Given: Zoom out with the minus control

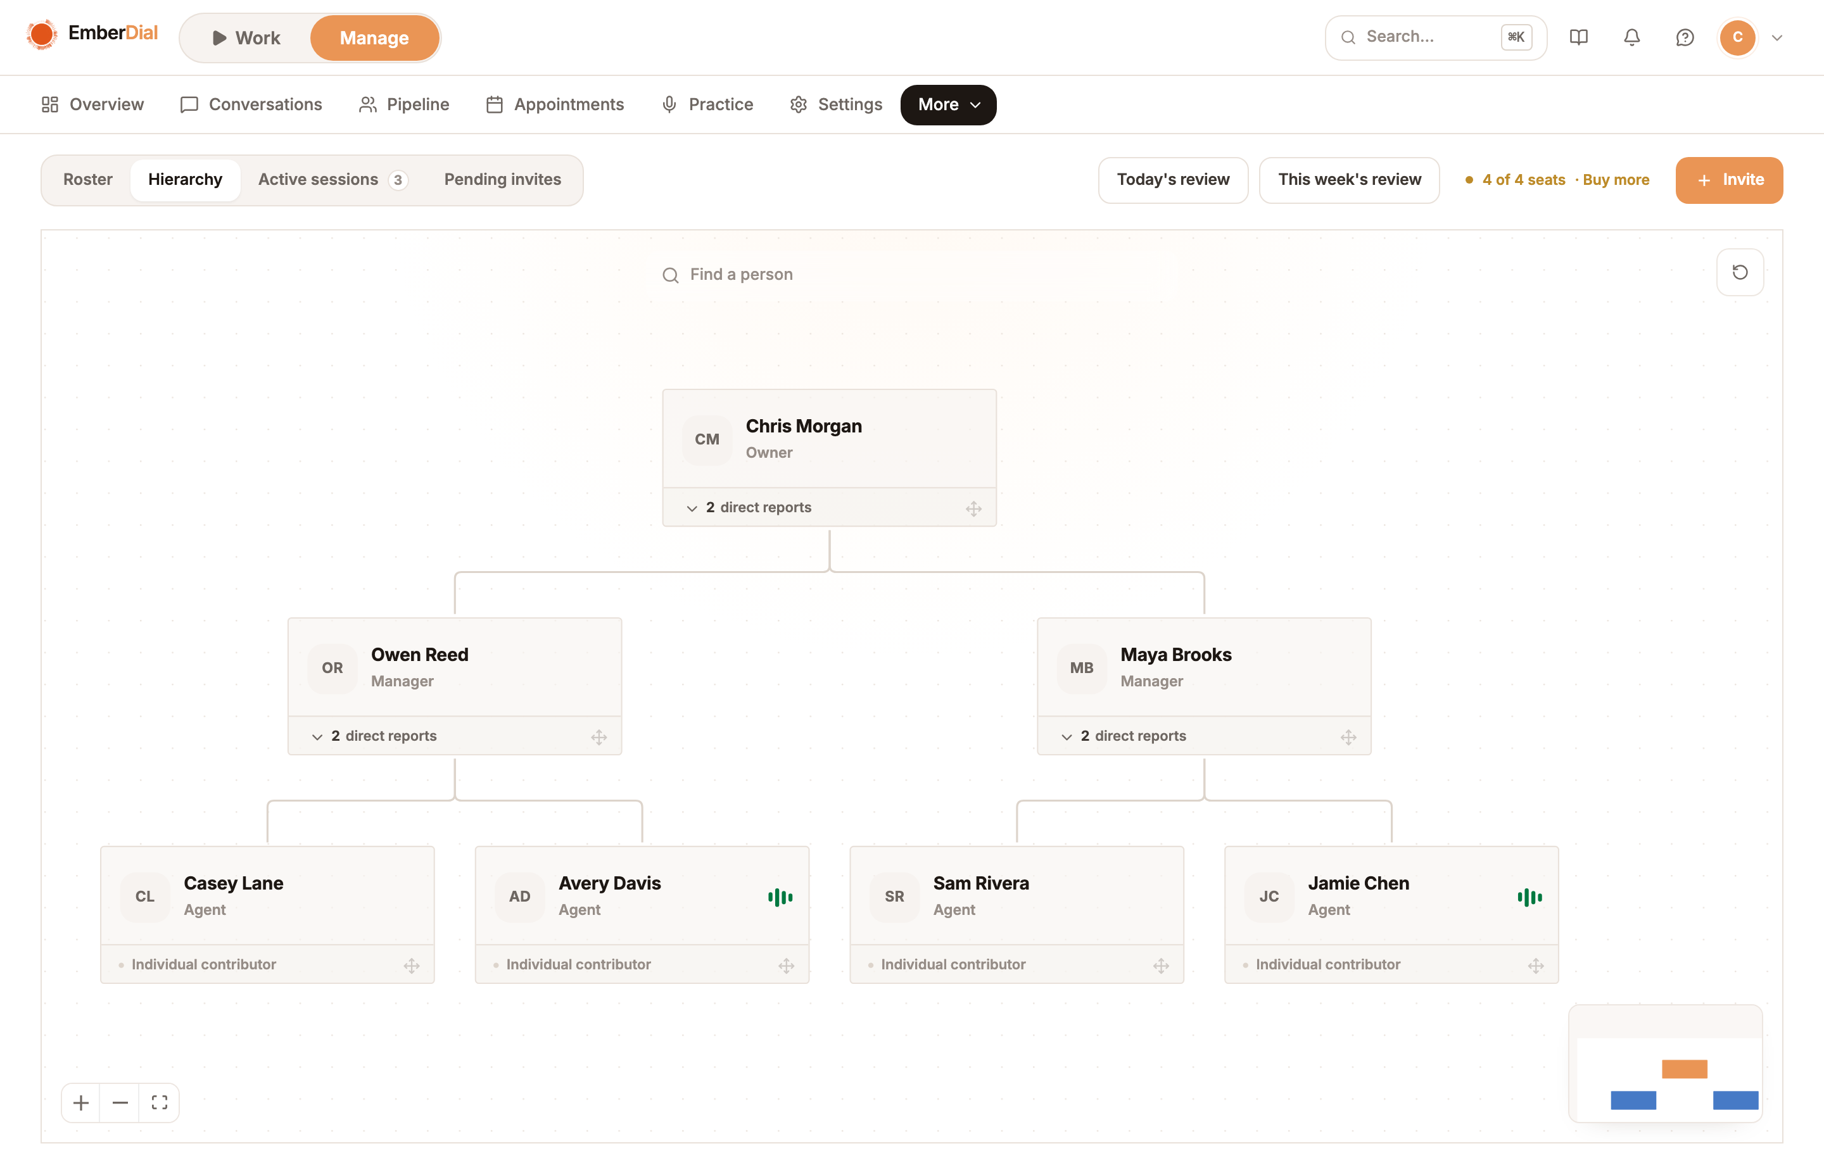Looking at the screenshot, I should [x=120, y=1102].
